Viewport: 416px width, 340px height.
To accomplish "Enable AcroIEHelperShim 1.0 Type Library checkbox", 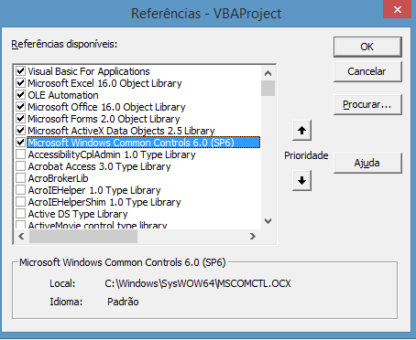I will coord(20,202).
